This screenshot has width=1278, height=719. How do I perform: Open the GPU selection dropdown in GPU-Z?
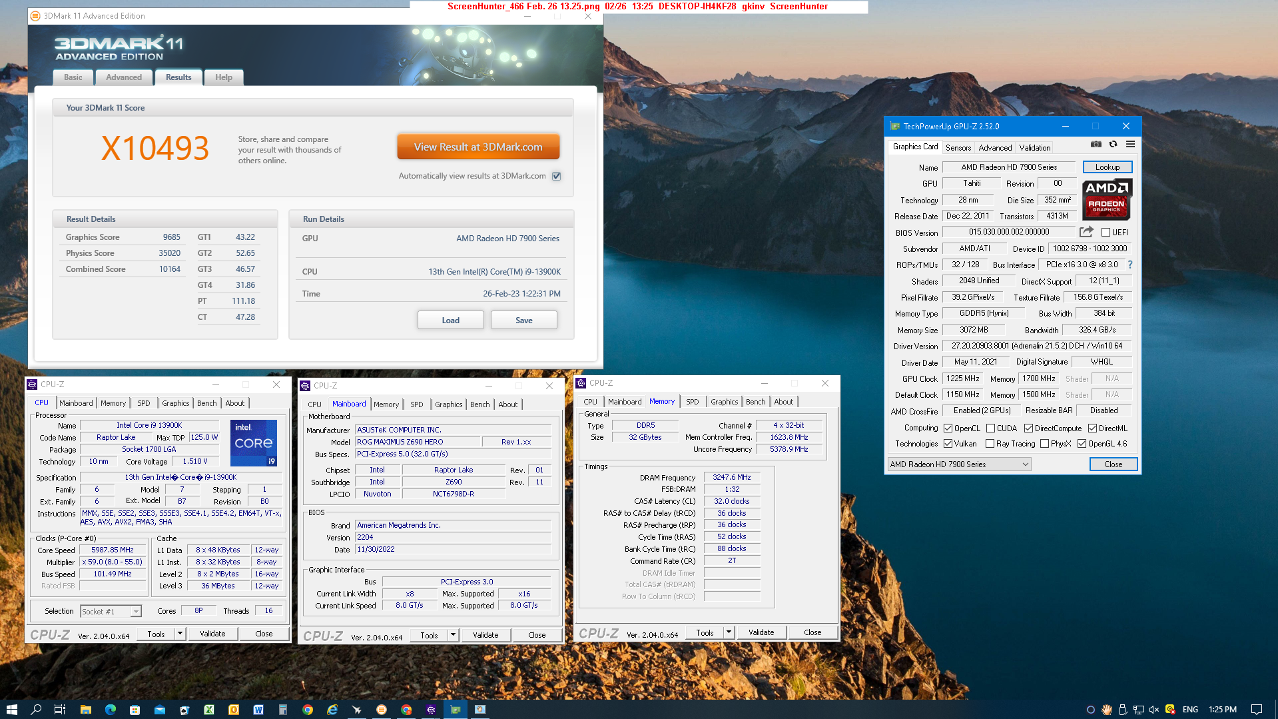[x=959, y=464]
